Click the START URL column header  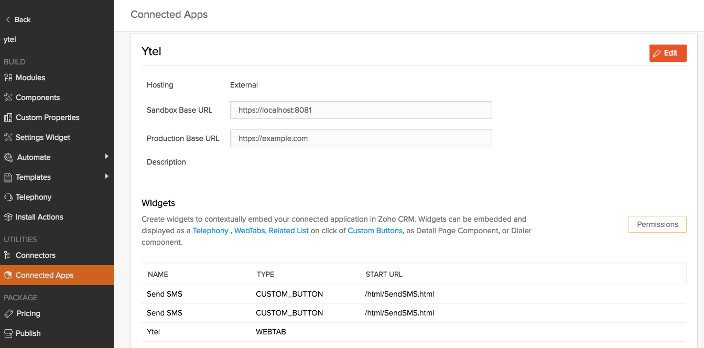pyautogui.click(x=384, y=274)
